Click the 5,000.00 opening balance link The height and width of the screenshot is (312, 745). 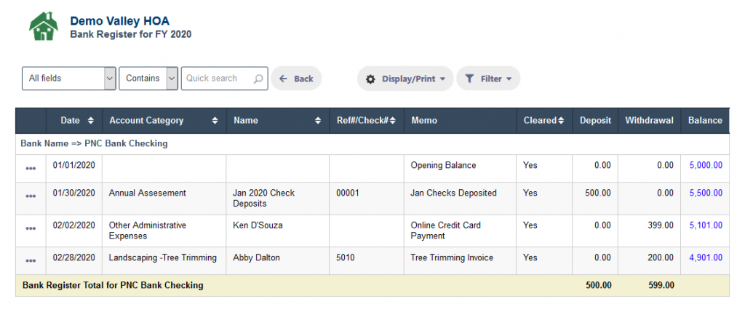(x=706, y=166)
